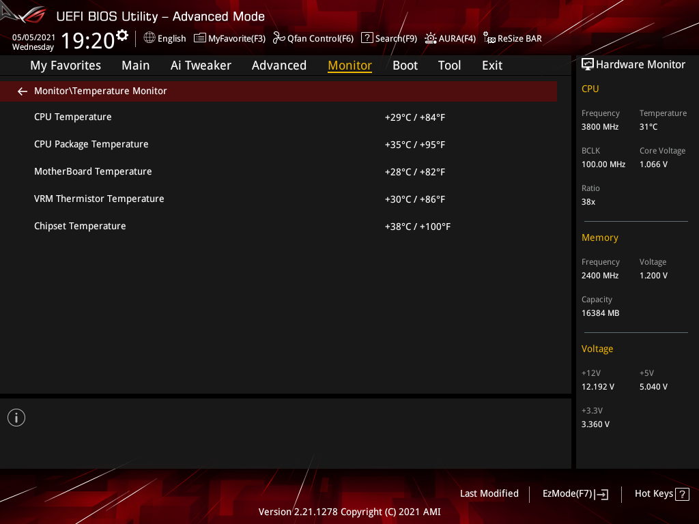Click the 19:20 clock display
This screenshot has height=524, width=699.
[x=88, y=41]
